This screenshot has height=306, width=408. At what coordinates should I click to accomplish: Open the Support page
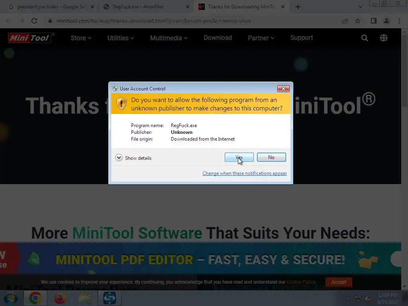click(x=302, y=38)
